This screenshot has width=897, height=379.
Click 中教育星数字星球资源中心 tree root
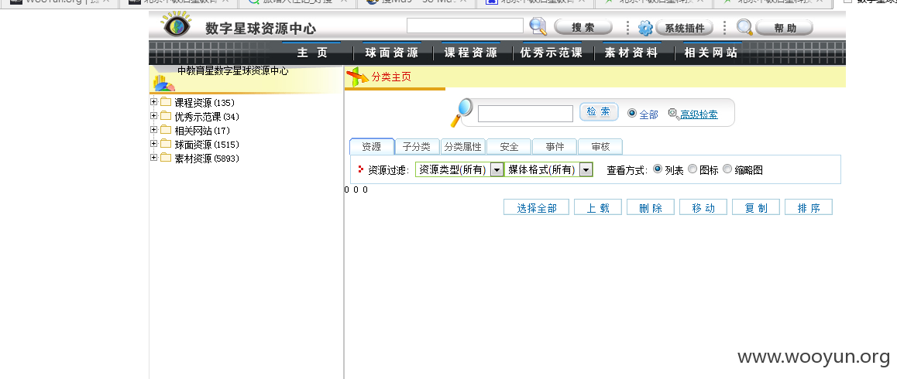[x=233, y=71]
